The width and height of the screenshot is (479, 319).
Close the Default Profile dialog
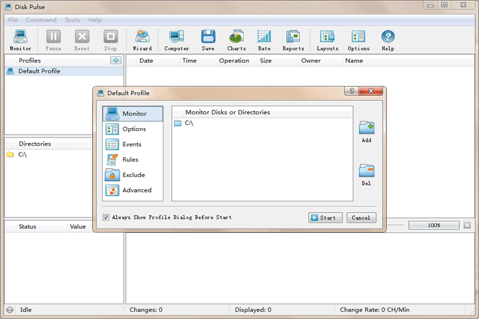pos(371,91)
